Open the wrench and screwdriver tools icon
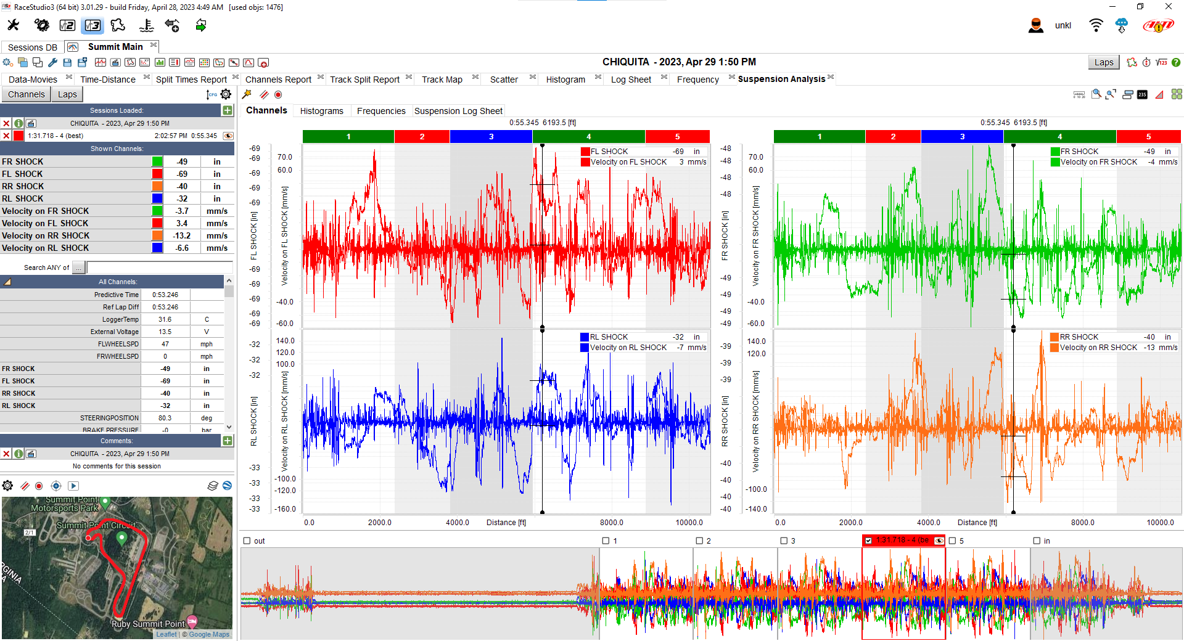1184x641 pixels. tap(14, 25)
